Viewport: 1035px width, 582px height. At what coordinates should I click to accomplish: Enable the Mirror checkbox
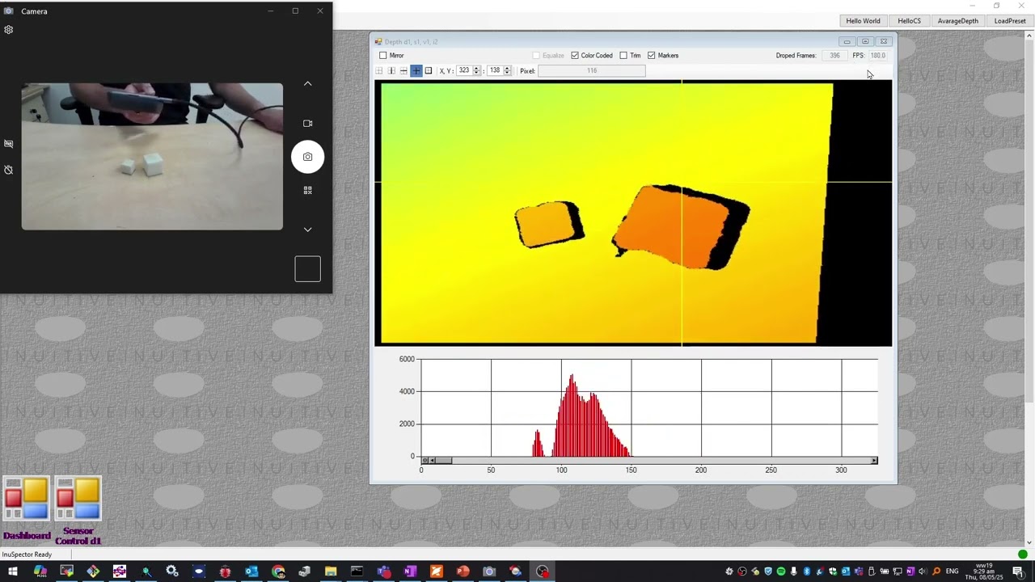point(383,56)
